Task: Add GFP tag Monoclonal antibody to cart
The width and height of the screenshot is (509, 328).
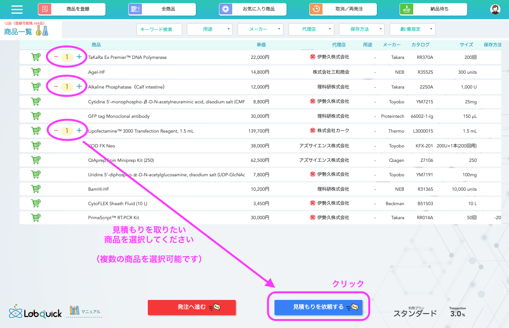Action: 36,116
